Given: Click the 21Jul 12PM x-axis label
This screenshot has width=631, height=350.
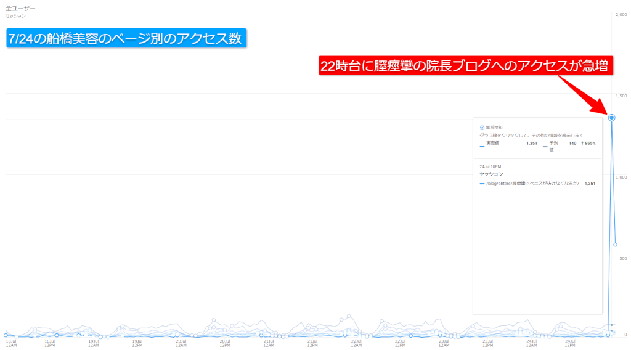Looking at the screenshot, I should click(x=312, y=343).
